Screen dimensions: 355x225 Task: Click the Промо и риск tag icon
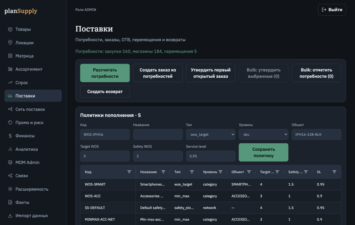10,122
